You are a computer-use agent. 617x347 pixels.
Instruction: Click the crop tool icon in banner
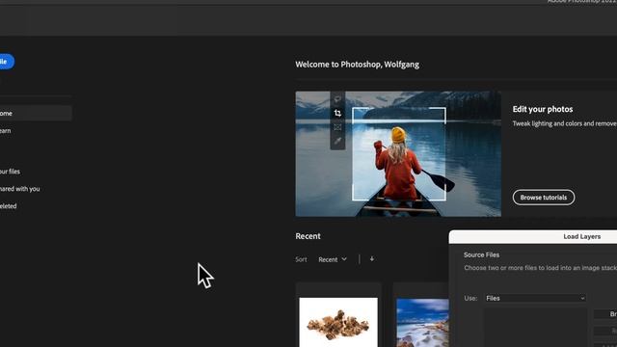[337, 114]
